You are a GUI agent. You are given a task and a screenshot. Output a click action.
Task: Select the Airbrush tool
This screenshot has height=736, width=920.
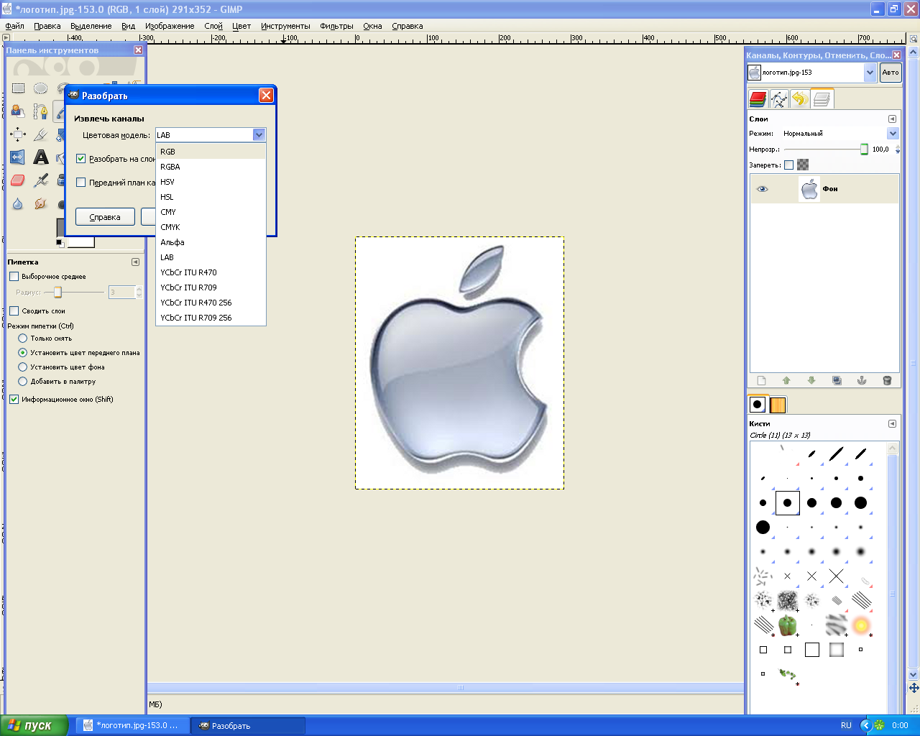coord(41,180)
